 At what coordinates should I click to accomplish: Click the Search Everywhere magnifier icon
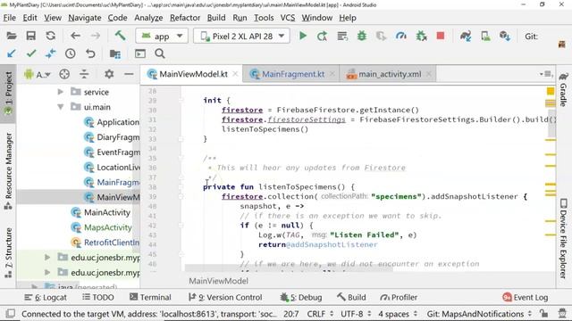[160, 53]
